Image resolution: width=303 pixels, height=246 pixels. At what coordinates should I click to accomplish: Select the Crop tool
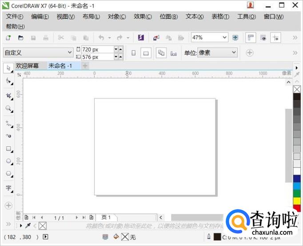pos(8,95)
